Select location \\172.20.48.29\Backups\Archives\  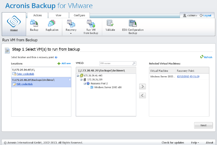(x=41, y=82)
